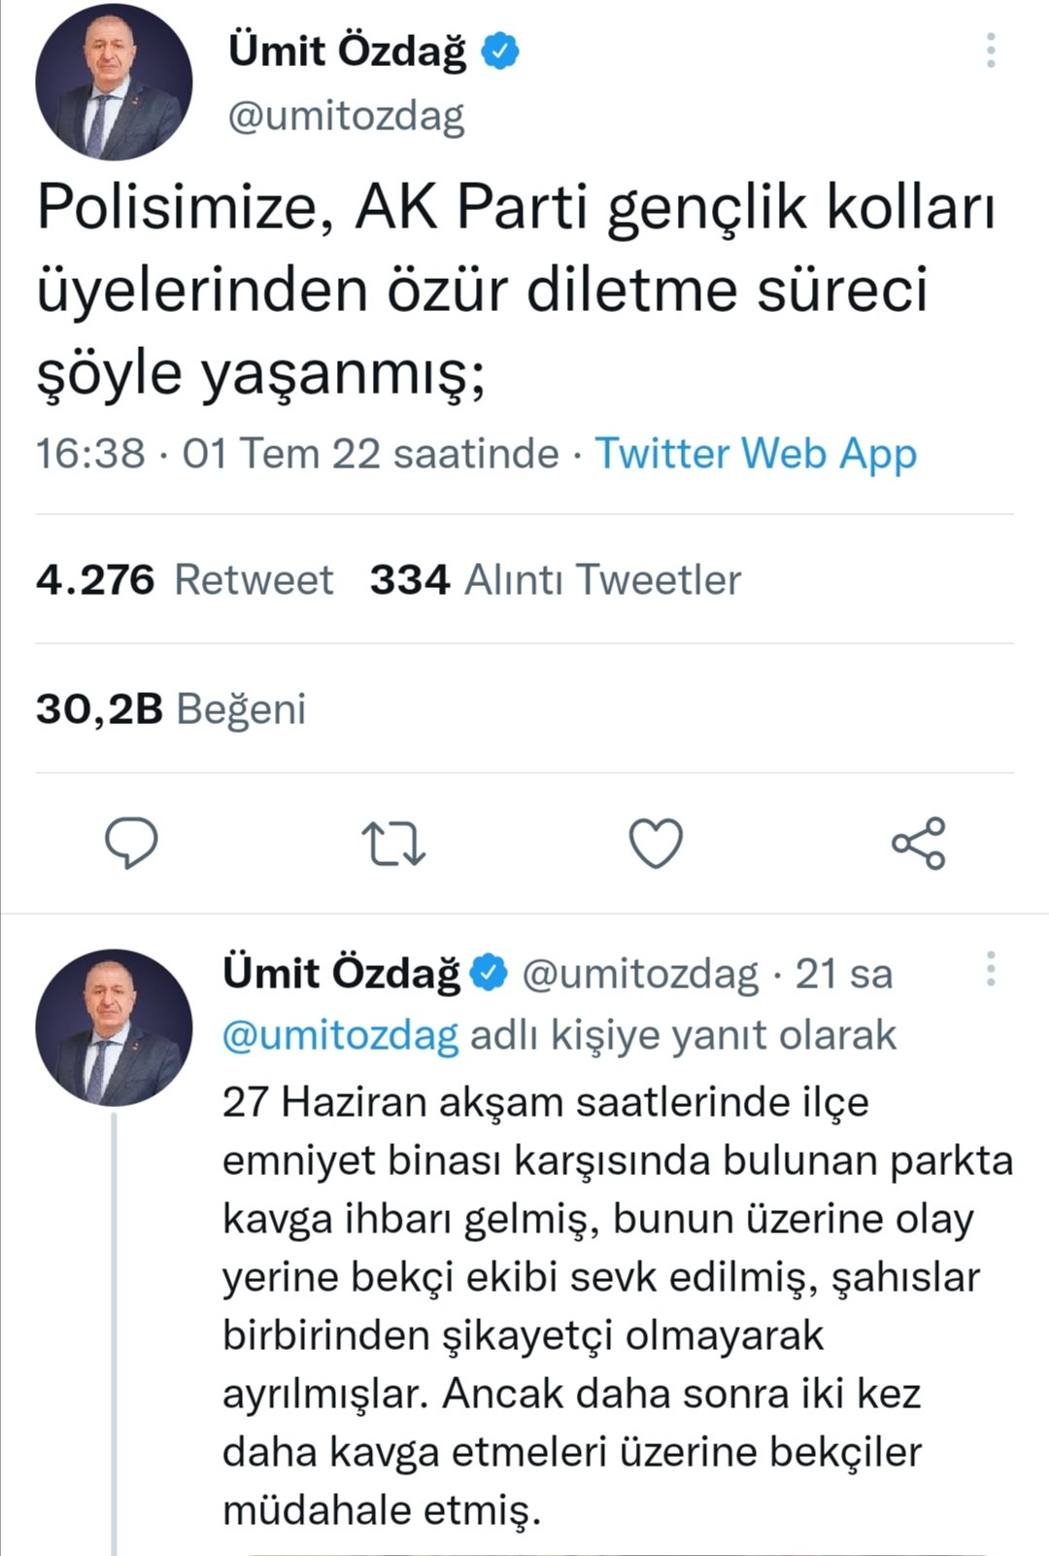The width and height of the screenshot is (1049, 1556).
Task: Open the Twitter Web App source link
Action: tap(756, 454)
